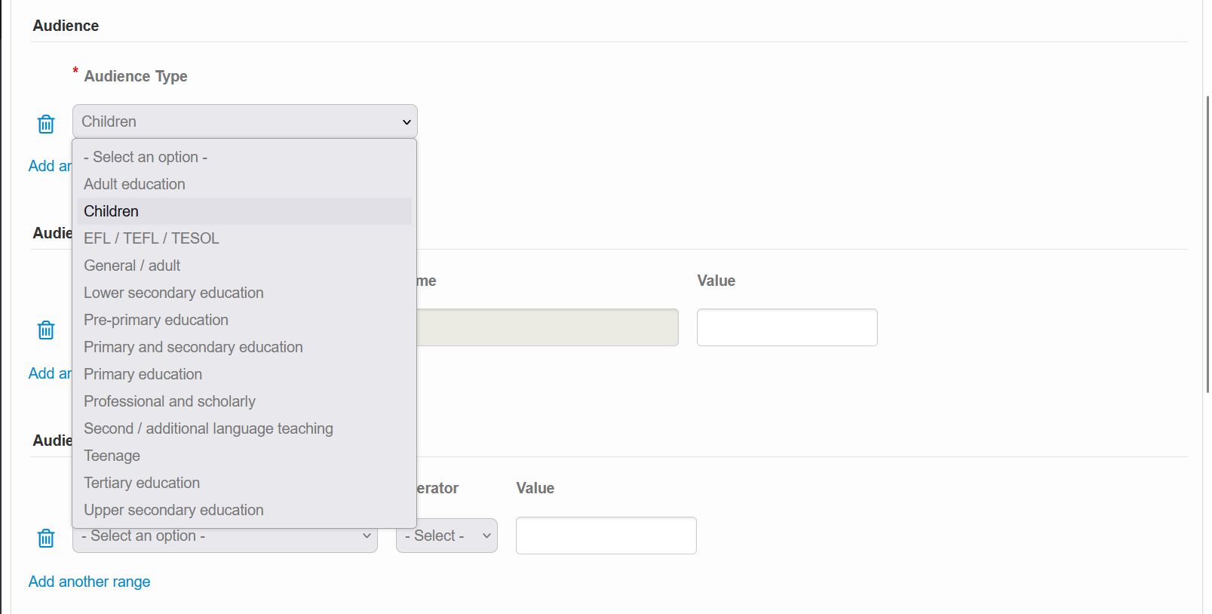
Task: Choose 'Upper secondary education' option
Action: (173, 510)
